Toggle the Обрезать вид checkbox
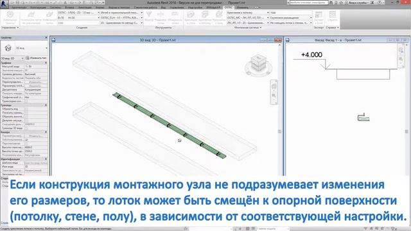Screen dimensions: 411x231 (26, 108)
